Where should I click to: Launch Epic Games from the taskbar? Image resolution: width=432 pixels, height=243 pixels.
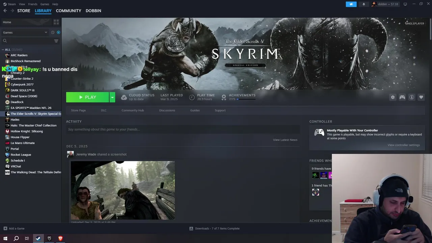tap(49, 239)
